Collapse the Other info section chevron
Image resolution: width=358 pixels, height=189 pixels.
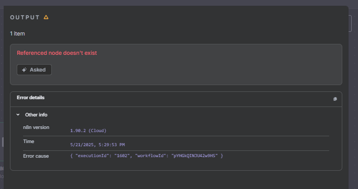click(x=18, y=114)
